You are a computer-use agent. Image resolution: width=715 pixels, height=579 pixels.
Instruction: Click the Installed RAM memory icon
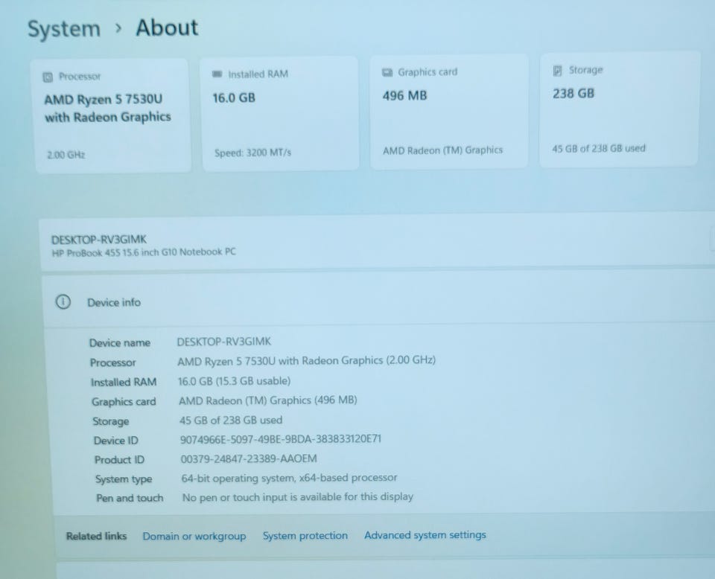coord(217,74)
